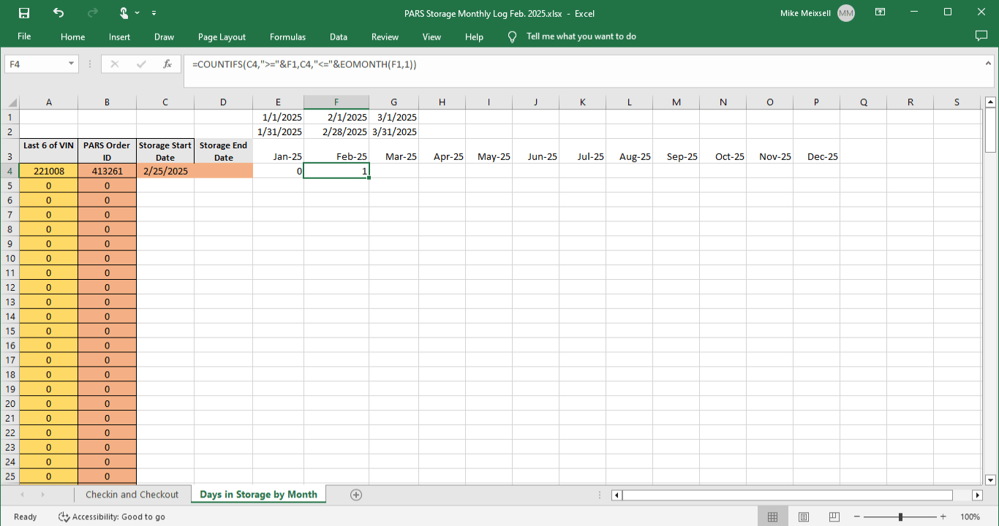Confirm the formula with the checkmark

[141, 64]
